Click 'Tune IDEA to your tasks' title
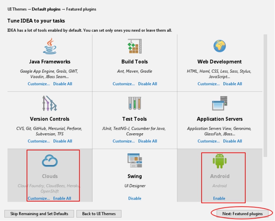Image resolution: width=275 pixels, height=221 pixels. pyautogui.click(x=36, y=21)
